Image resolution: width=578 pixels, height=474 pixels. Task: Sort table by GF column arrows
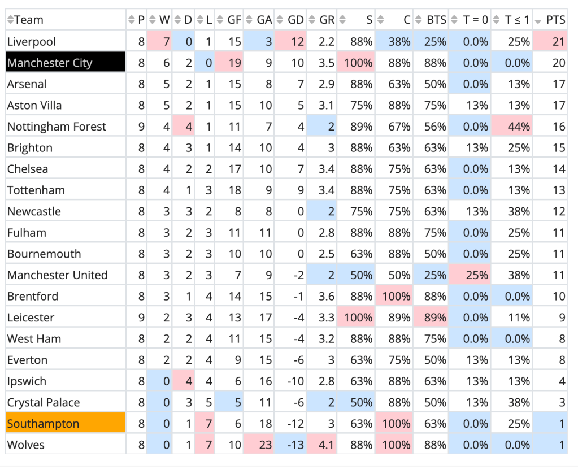coord(220,20)
